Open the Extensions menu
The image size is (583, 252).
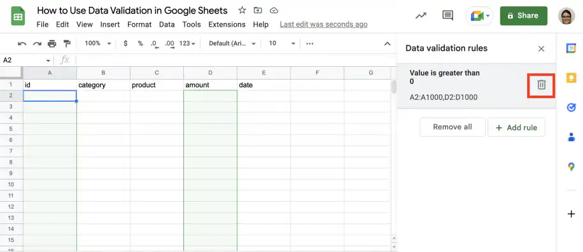(x=227, y=25)
